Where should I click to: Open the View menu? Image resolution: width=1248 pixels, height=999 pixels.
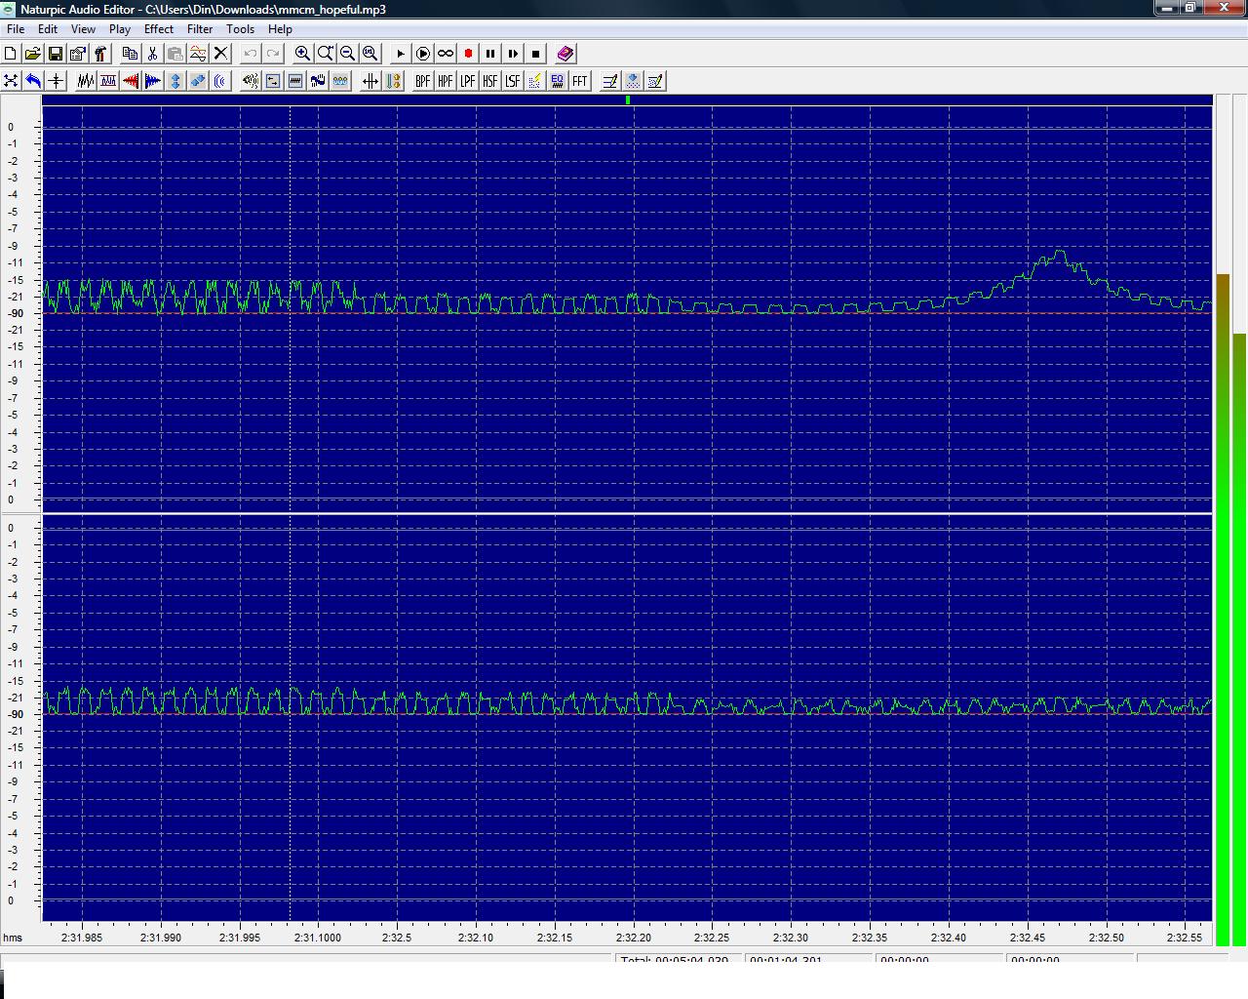[x=83, y=29]
